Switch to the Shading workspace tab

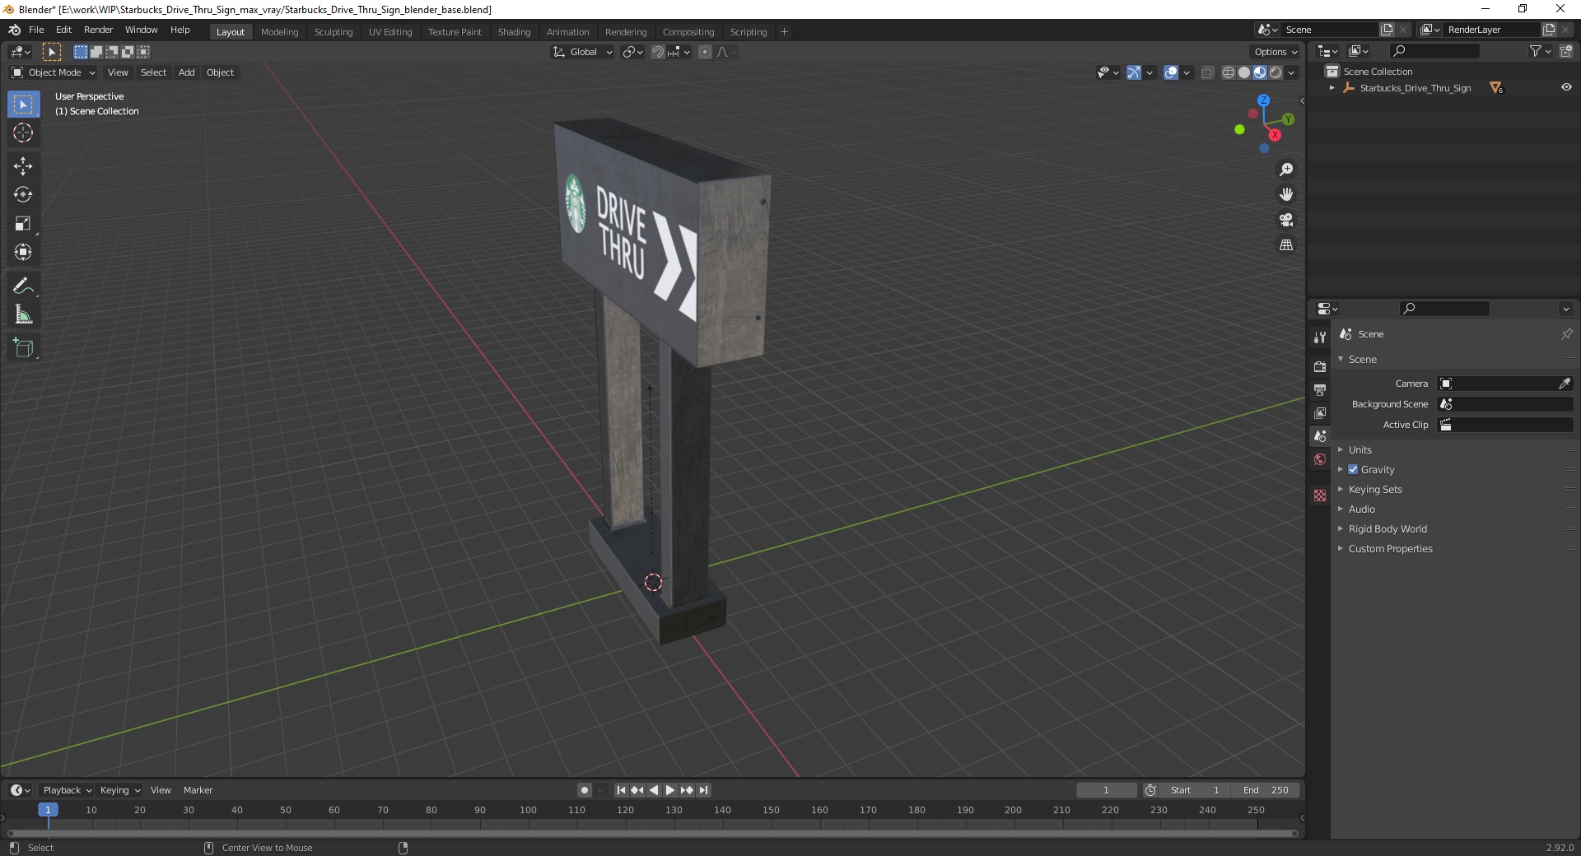(x=514, y=32)
